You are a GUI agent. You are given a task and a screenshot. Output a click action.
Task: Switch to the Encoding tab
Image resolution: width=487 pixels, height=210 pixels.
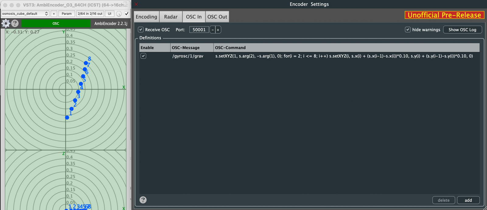pos(146,17)
